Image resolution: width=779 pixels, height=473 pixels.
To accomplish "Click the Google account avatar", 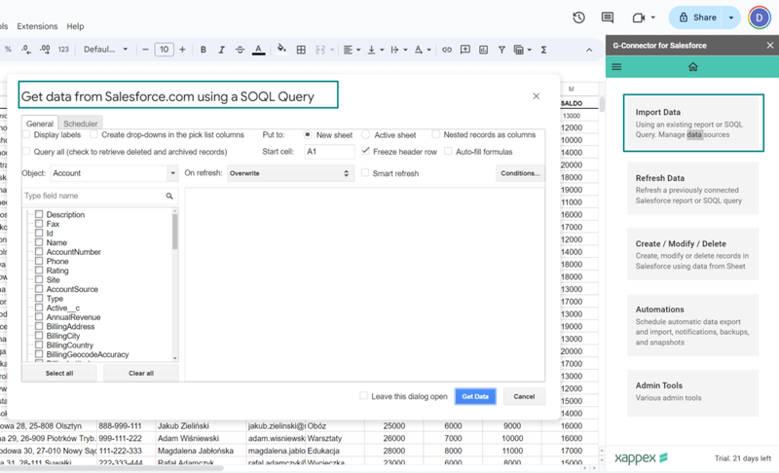I will pyautogui.click(x=760, y=18).
